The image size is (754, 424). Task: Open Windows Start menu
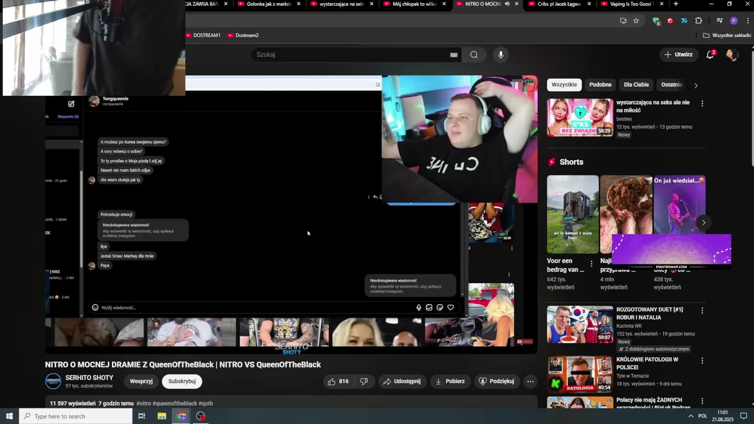point(9,416)
